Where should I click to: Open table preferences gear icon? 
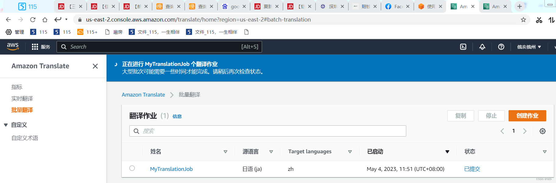(543, 131)
